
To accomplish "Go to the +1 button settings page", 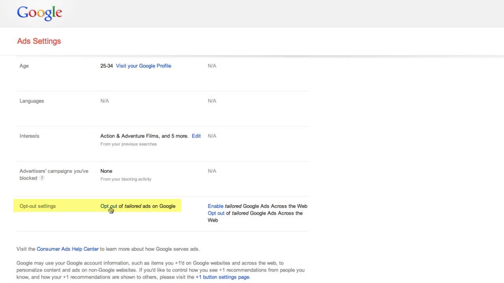I will (x=222, y=277).
